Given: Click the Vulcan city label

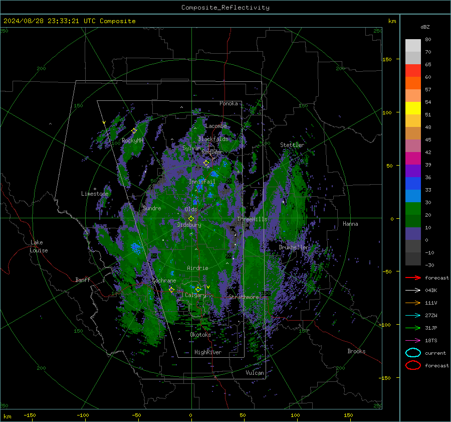Looking at the screenshot, I should pyautogui.click(x=255, y=373).
